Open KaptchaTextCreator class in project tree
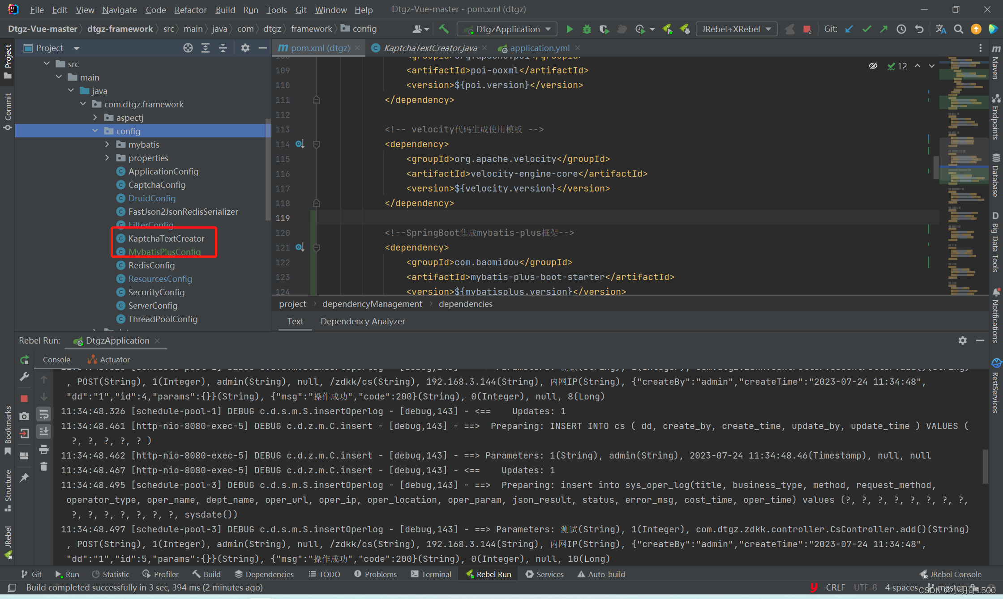Viewport: 1003px width, 599px height. pos(166,238)
